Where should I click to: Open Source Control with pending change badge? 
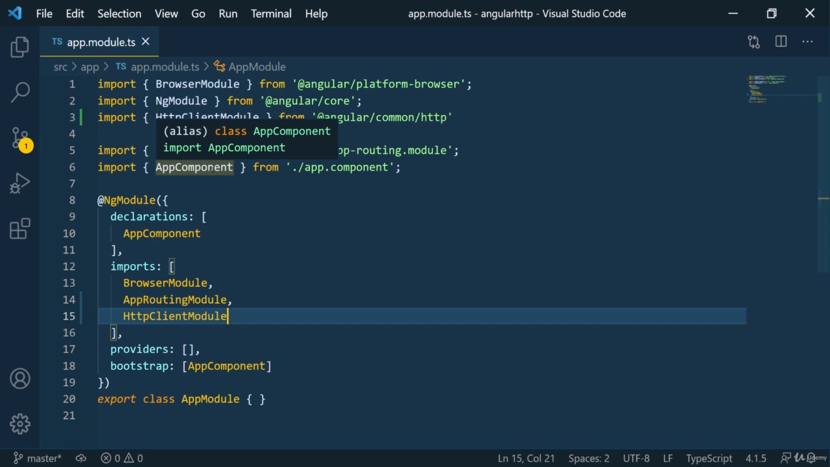[20, 138]
